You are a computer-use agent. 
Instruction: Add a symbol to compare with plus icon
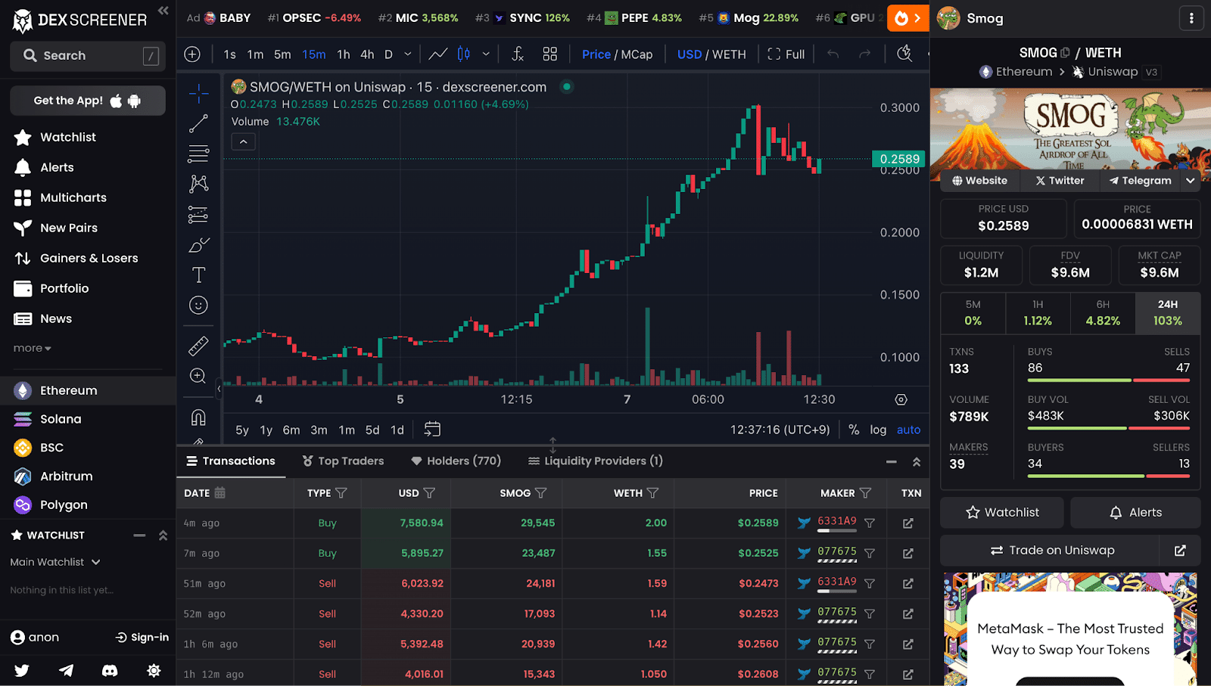[x=192, y=54]
